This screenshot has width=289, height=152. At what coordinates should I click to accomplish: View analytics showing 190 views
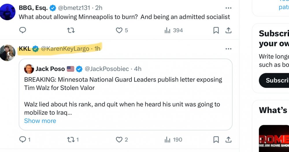173,140
